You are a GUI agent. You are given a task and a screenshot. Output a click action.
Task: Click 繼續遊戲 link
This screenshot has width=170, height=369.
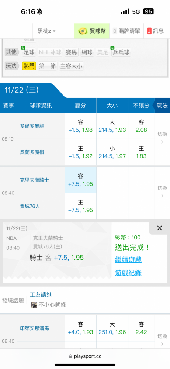(x=128, y=260)
